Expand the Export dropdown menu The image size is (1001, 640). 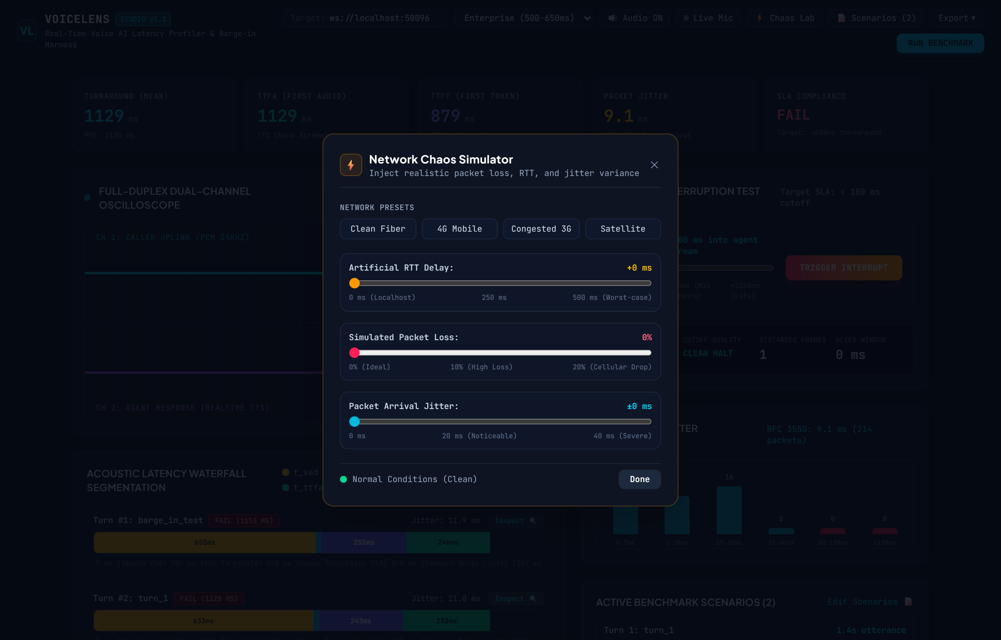click(957, 18)
